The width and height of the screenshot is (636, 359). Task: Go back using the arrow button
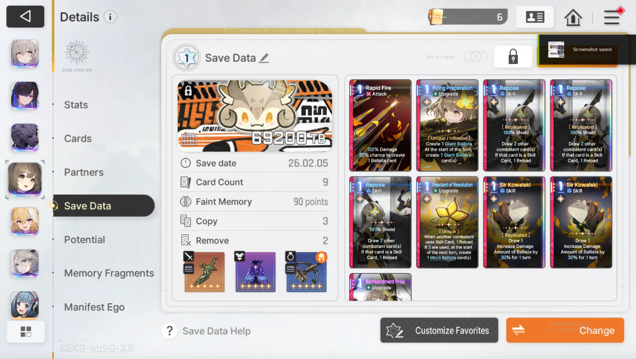coord(25,17)
